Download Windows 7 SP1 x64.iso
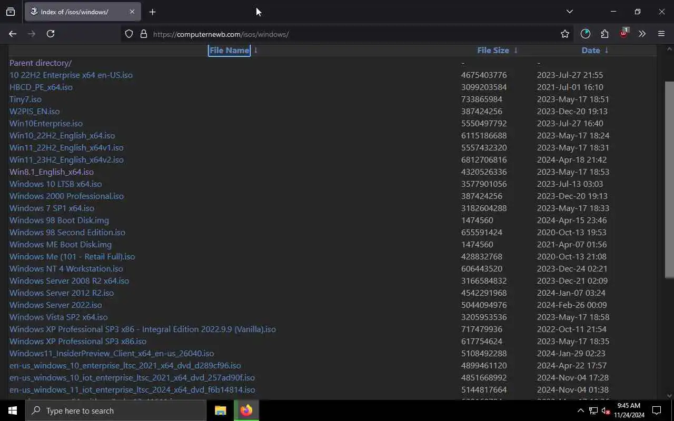This screenshot has width=674, height=421. [x=52, y=208]
